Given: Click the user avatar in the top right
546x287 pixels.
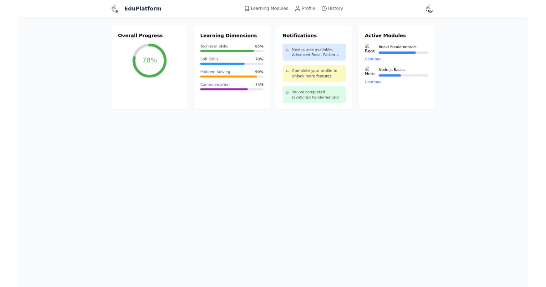Looking at the screenshot, I should [x=428, y=8].
